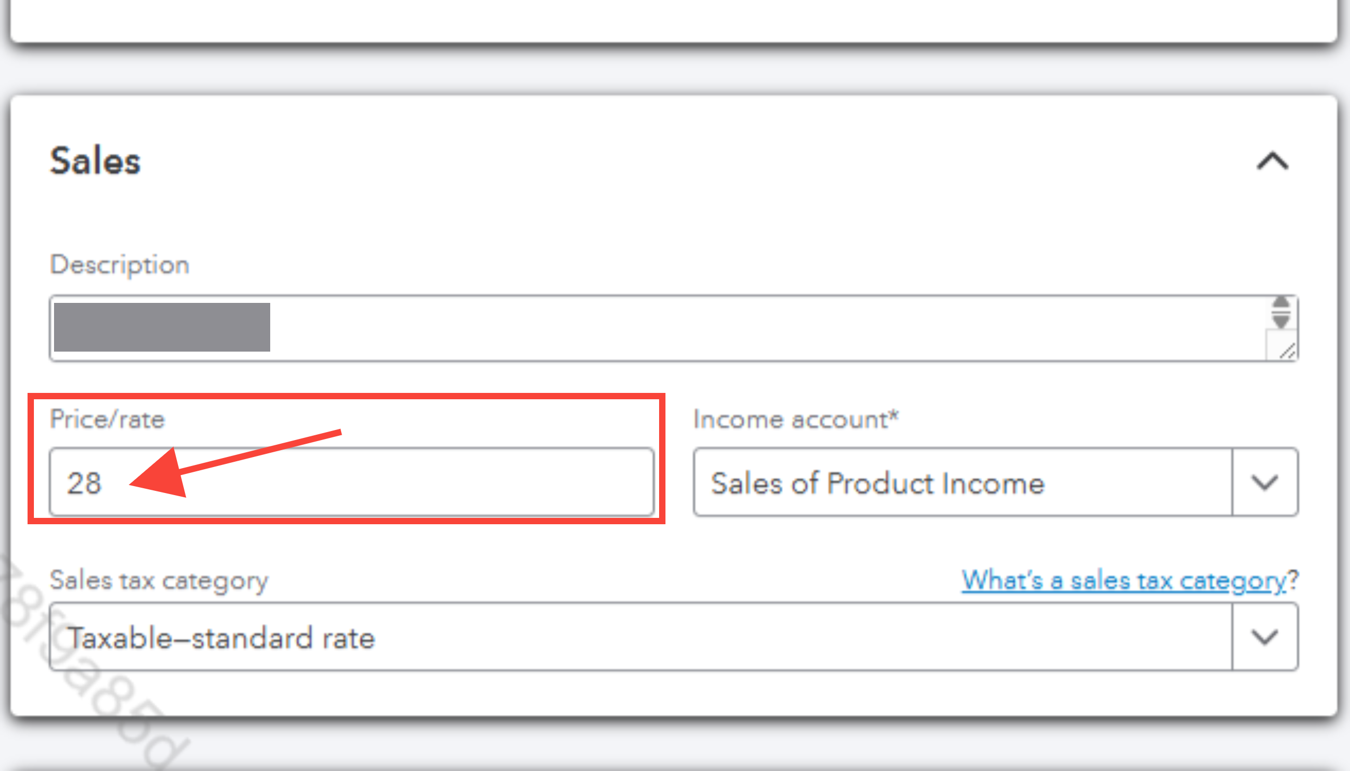Select the greyed-out text in Description
This screenshot has width=1350, height=771.
(162, 327)
